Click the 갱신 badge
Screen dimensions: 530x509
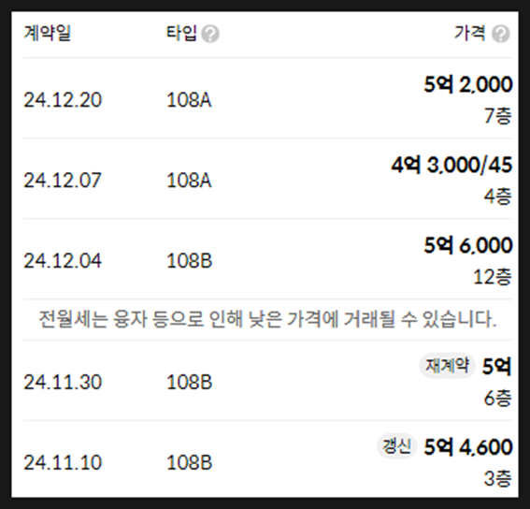click(x=396, y=446)
